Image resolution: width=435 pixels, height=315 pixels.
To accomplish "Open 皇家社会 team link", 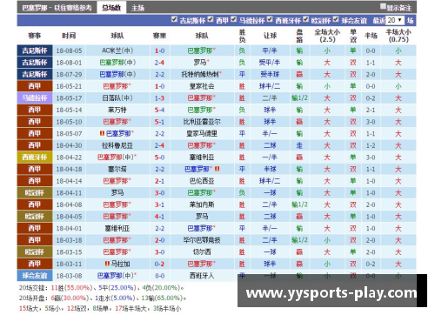I will [202, 86].
